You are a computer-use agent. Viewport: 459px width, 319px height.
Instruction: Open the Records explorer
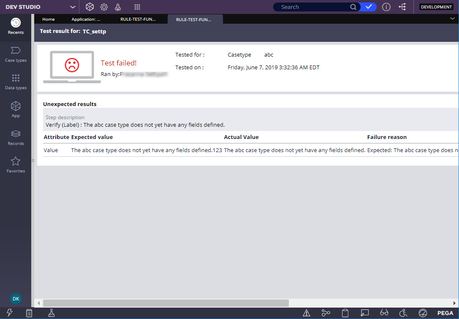[x=16, y=137]
